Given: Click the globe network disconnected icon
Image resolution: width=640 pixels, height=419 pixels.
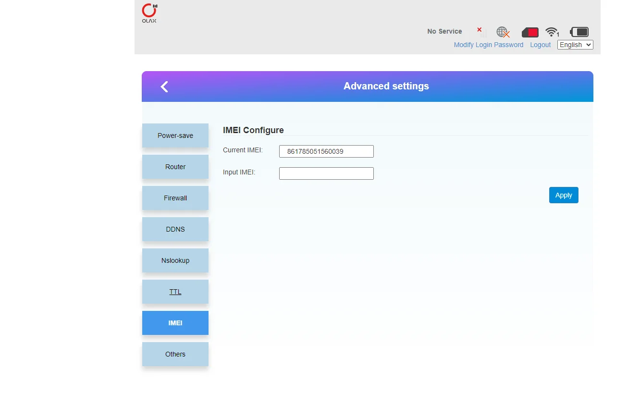Looking at the screenshot, I should 503,32.
